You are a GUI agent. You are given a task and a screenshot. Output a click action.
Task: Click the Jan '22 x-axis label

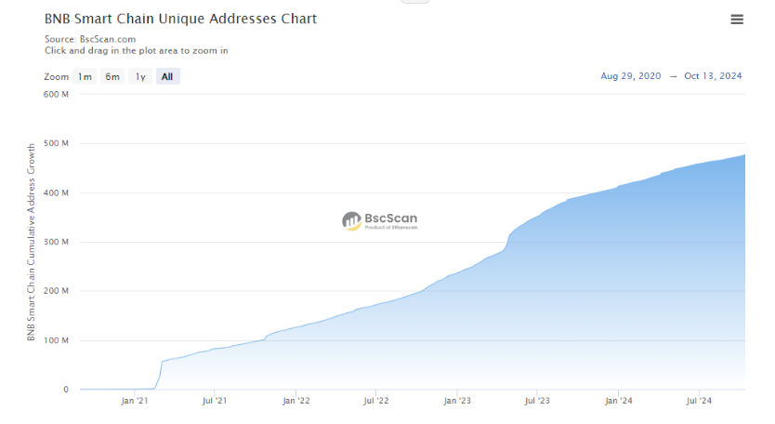point(296,401)
